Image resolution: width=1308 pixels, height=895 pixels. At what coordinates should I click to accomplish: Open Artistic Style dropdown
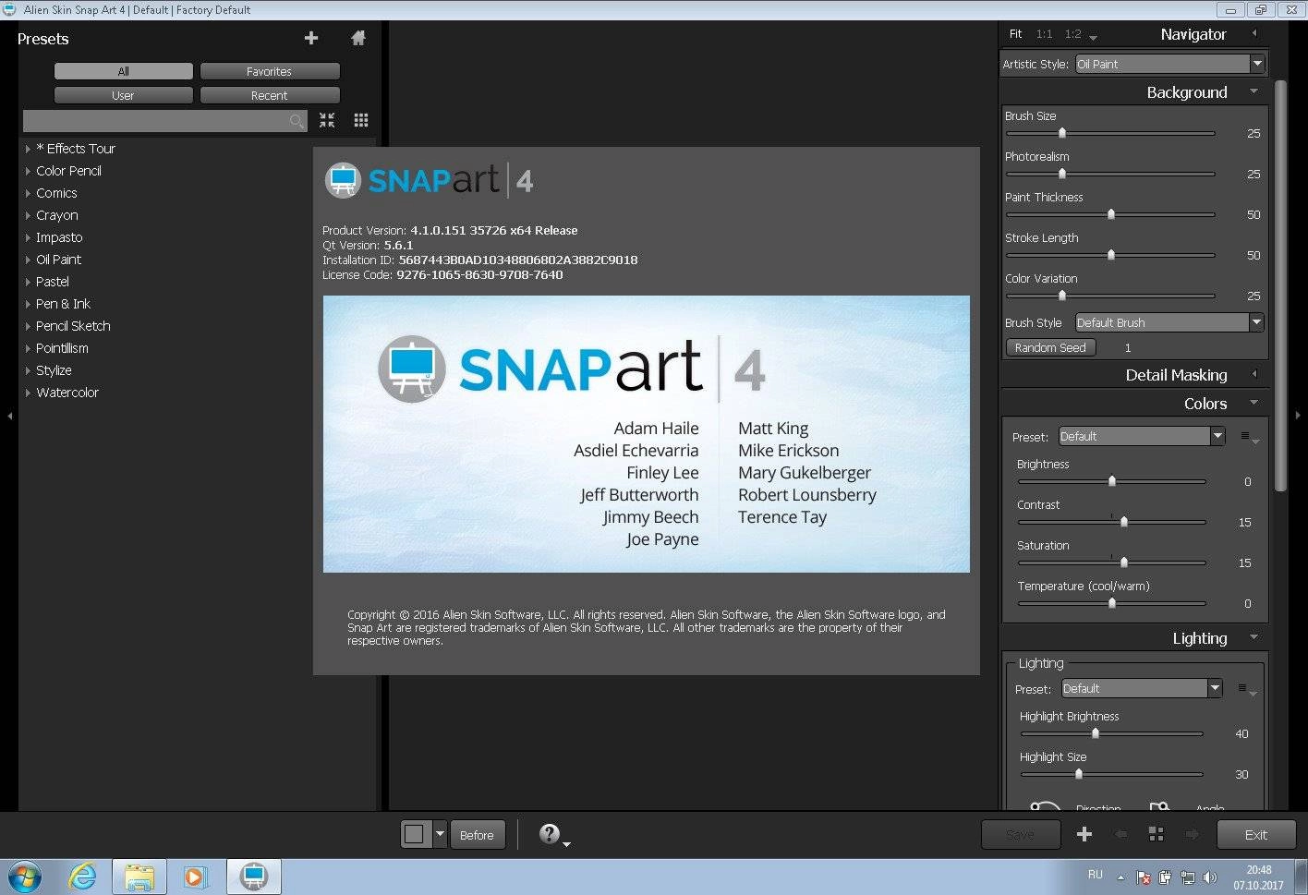point(1169,64)
